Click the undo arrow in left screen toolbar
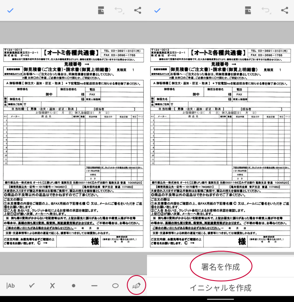 click(119, 11)
